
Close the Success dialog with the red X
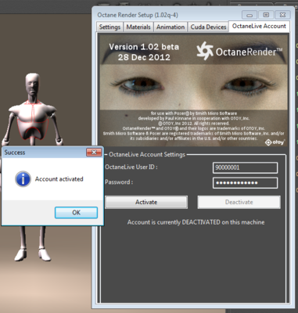[94, 153]
